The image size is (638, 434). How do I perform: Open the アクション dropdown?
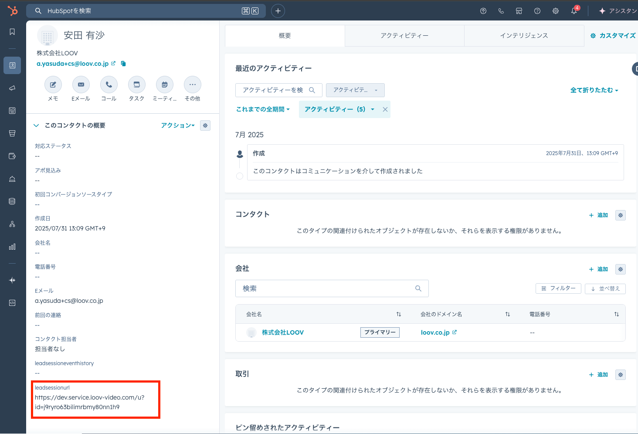click(178, 125)
